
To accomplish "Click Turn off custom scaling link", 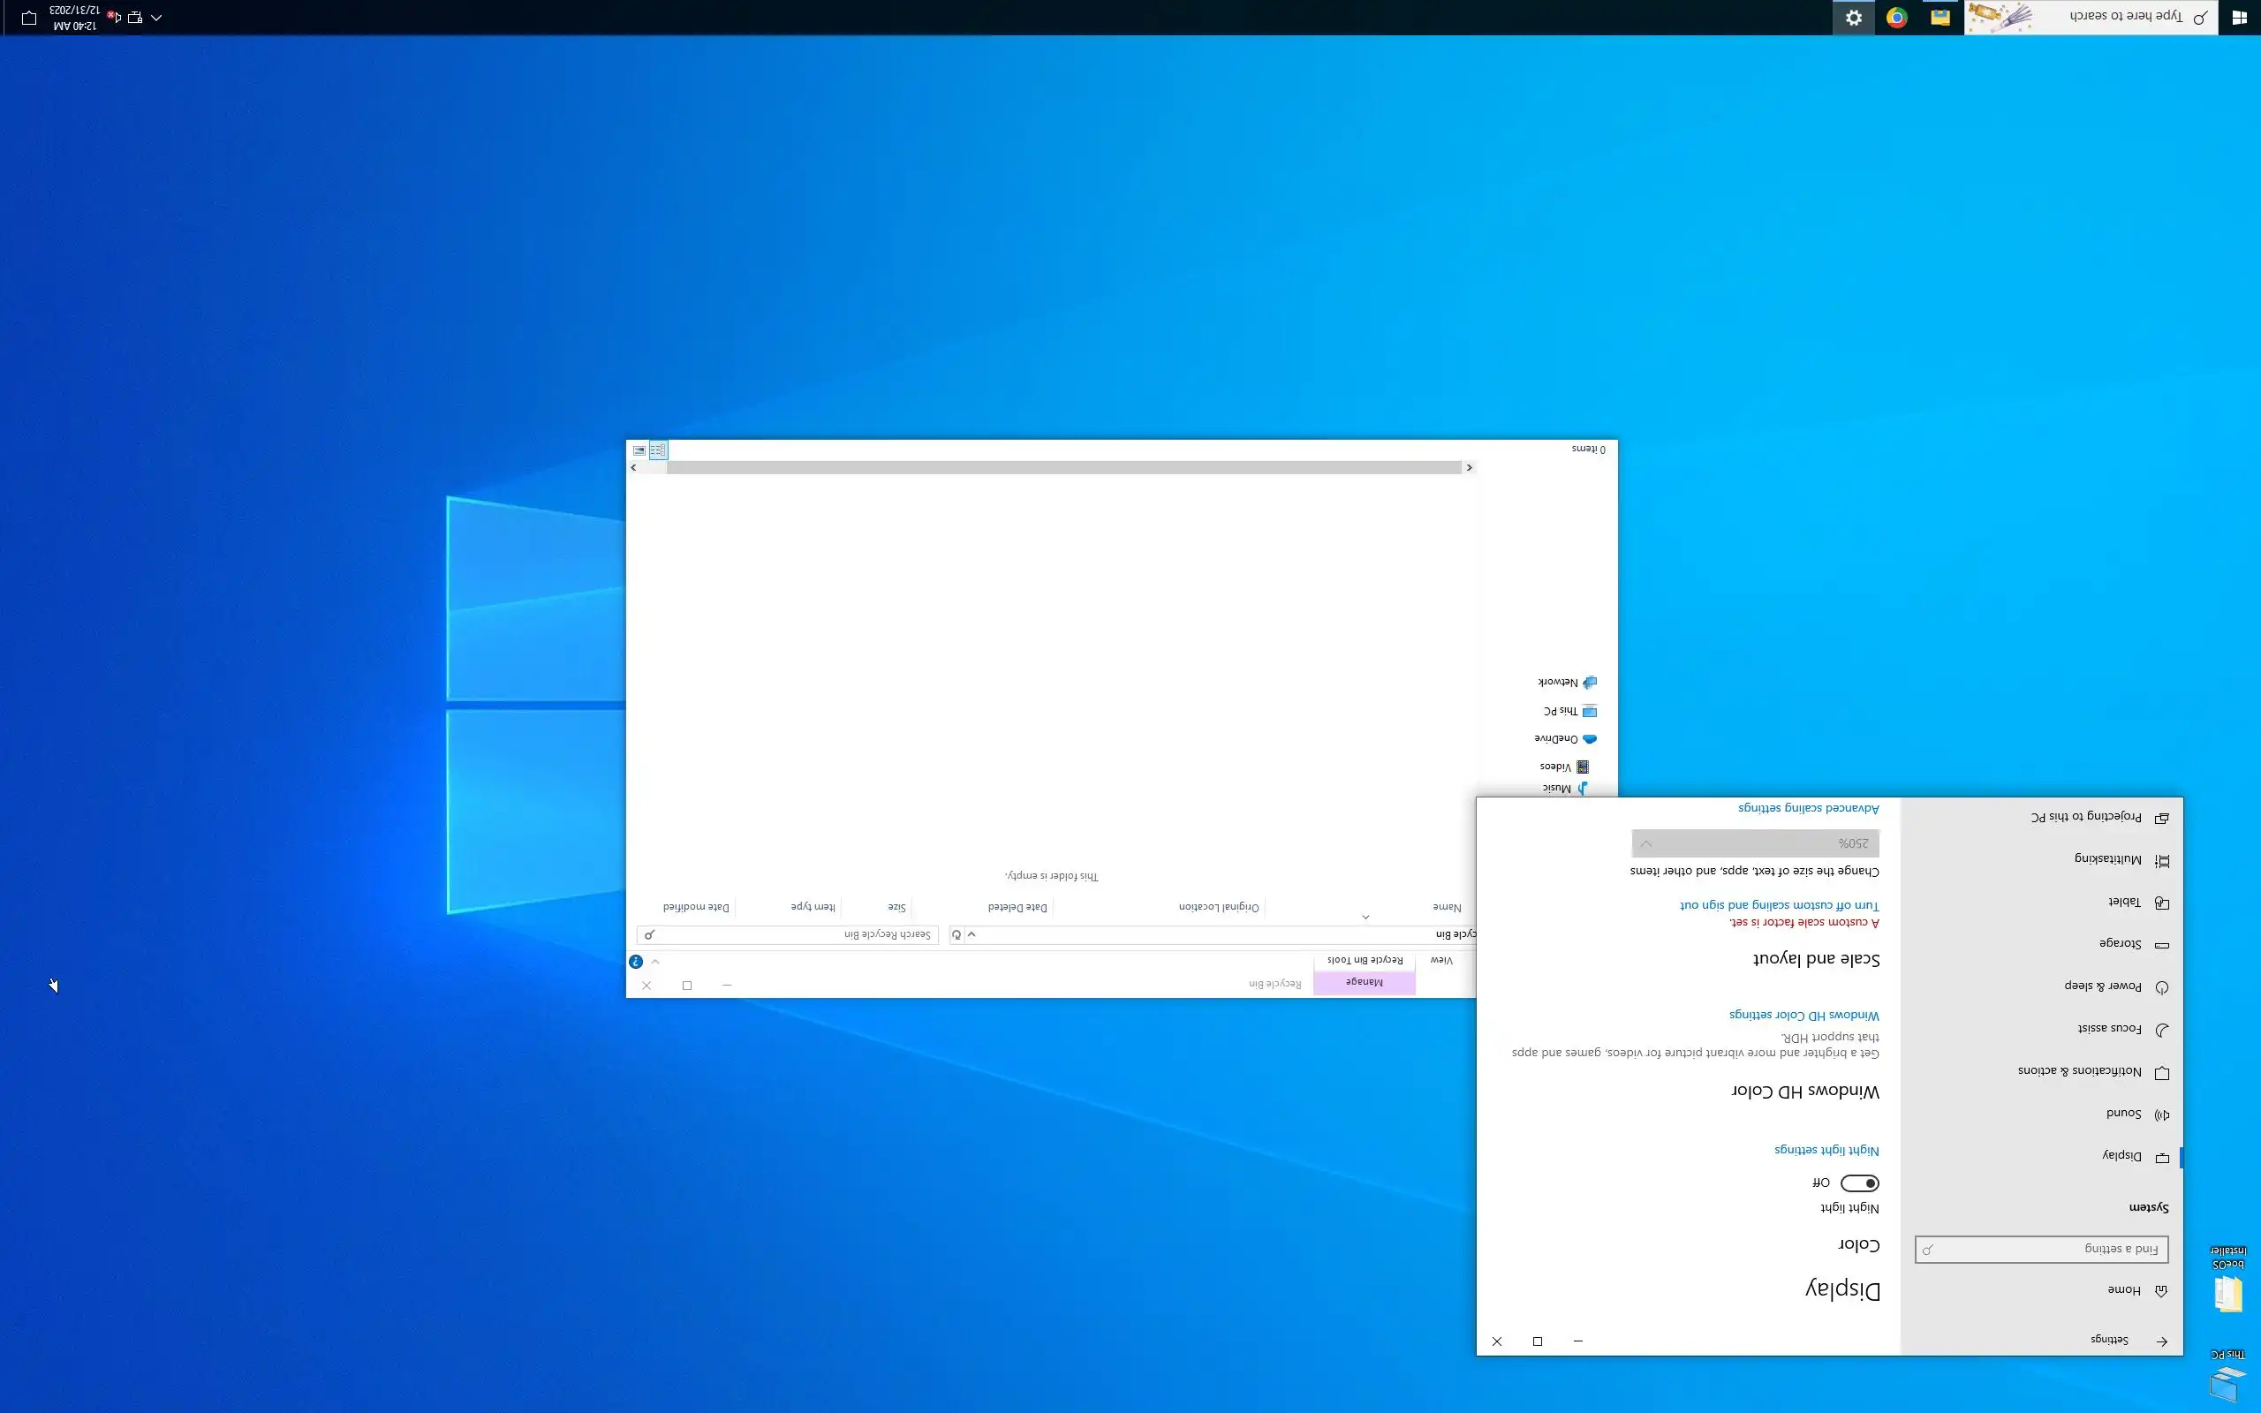I will point(1779,905).
